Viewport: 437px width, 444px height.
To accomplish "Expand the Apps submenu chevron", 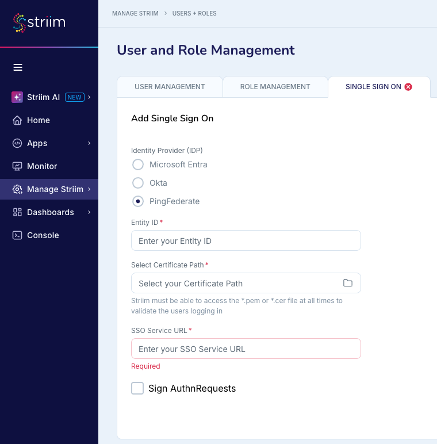I will [89, 143].
